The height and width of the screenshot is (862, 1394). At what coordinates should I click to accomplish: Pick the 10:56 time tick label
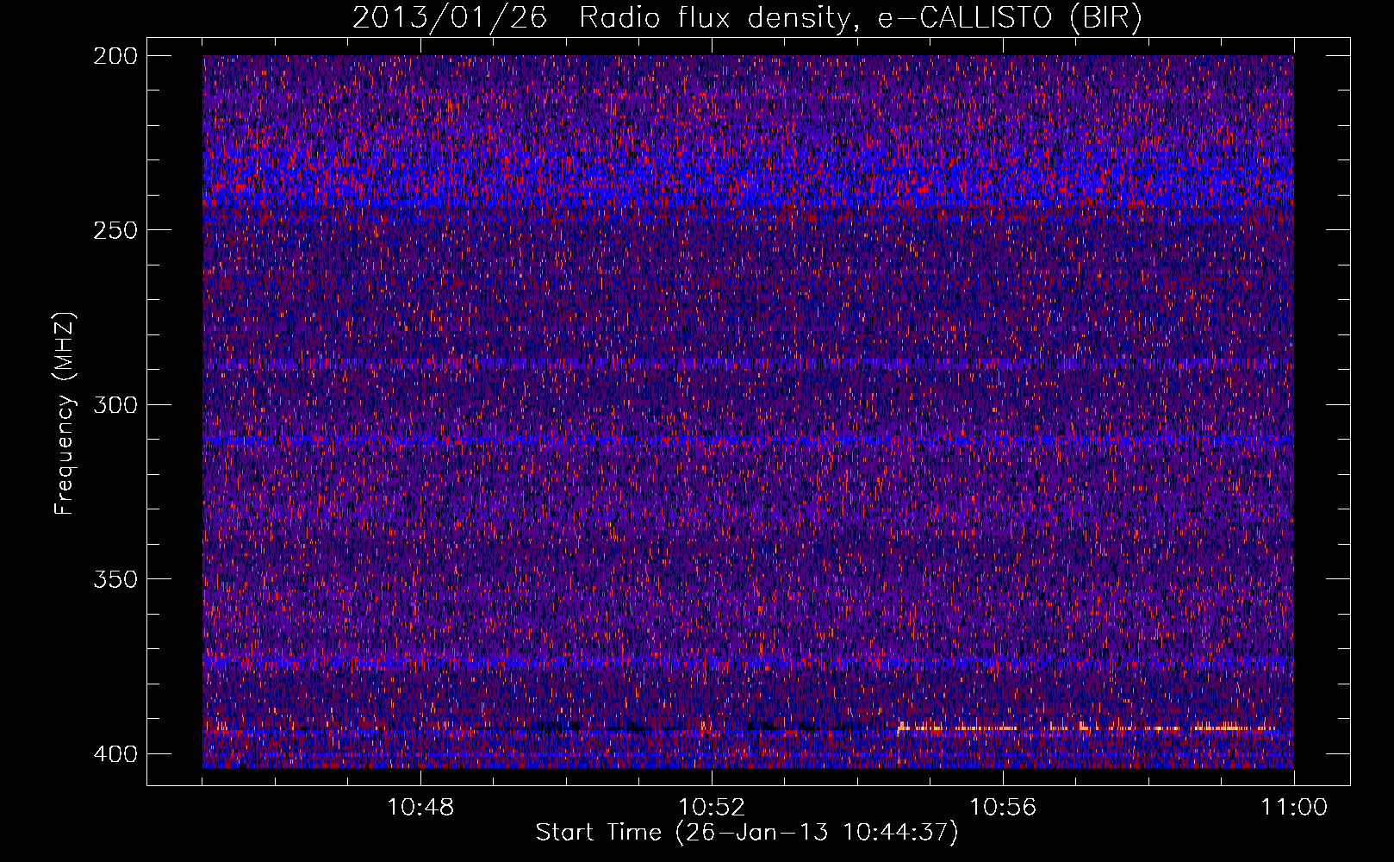1003,807
